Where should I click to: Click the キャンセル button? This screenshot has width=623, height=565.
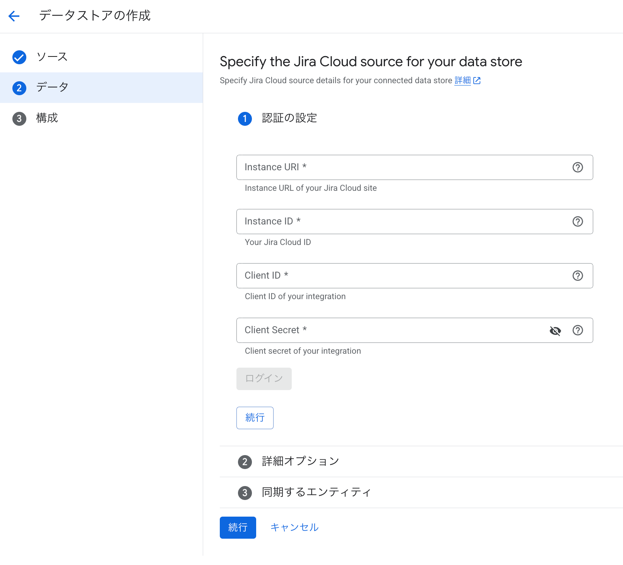pos(294,527)
